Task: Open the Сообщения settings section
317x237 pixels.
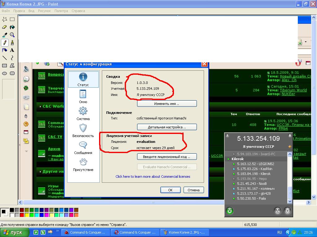Action: tap(83, 147)
